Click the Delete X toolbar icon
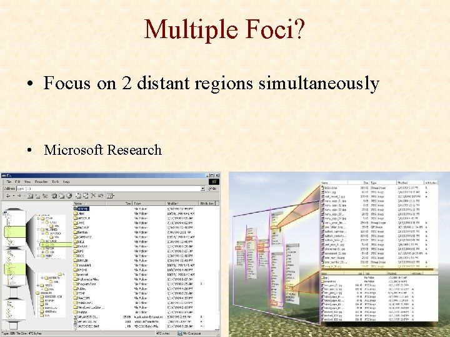 coord(93,196)
